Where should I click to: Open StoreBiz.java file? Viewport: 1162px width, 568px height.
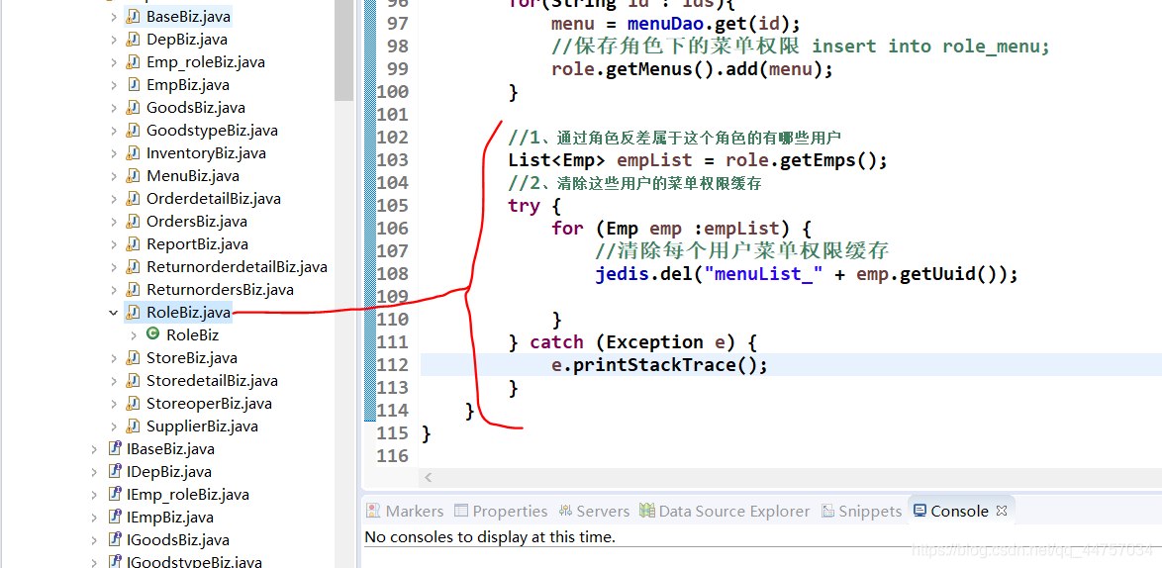[x=192, y=358]
